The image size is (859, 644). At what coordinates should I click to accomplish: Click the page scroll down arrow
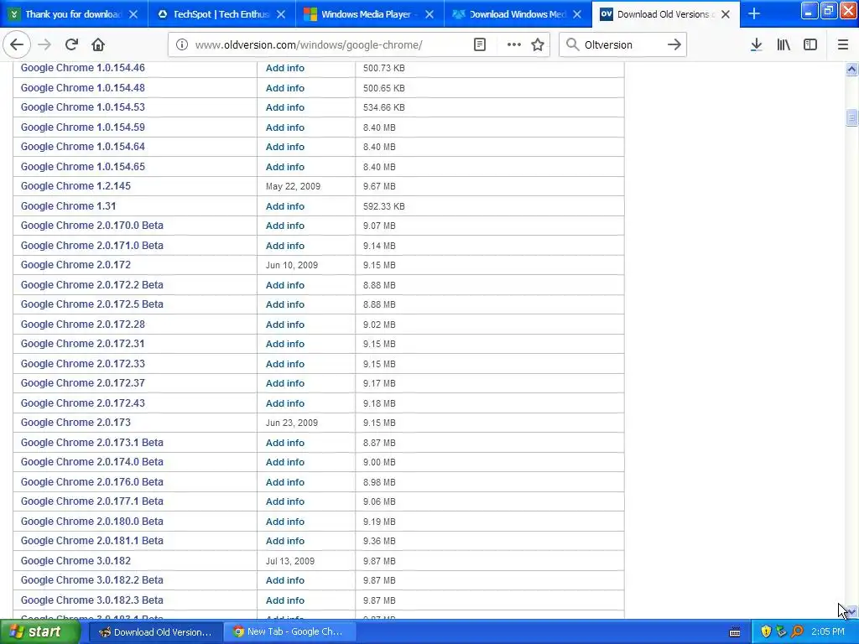(851, 611)
